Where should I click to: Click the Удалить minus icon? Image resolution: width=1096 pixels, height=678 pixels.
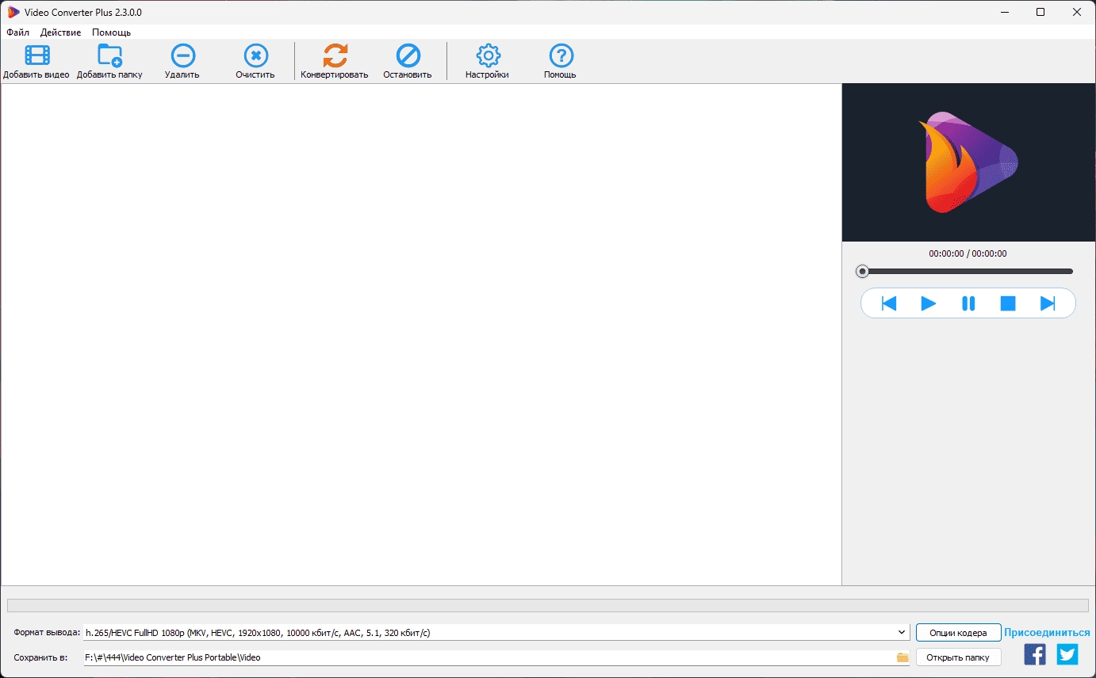point(183,55)
